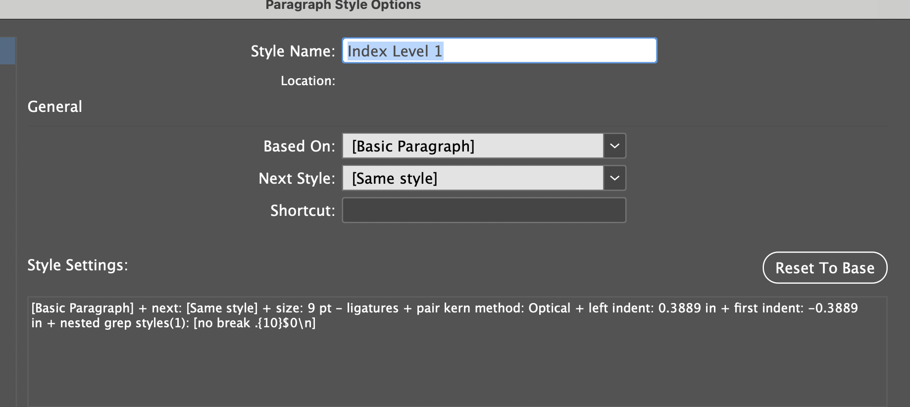Click the selected "Index Level 1" text
The height and width of the screenshot is (407, 910).
coord(395,51)
